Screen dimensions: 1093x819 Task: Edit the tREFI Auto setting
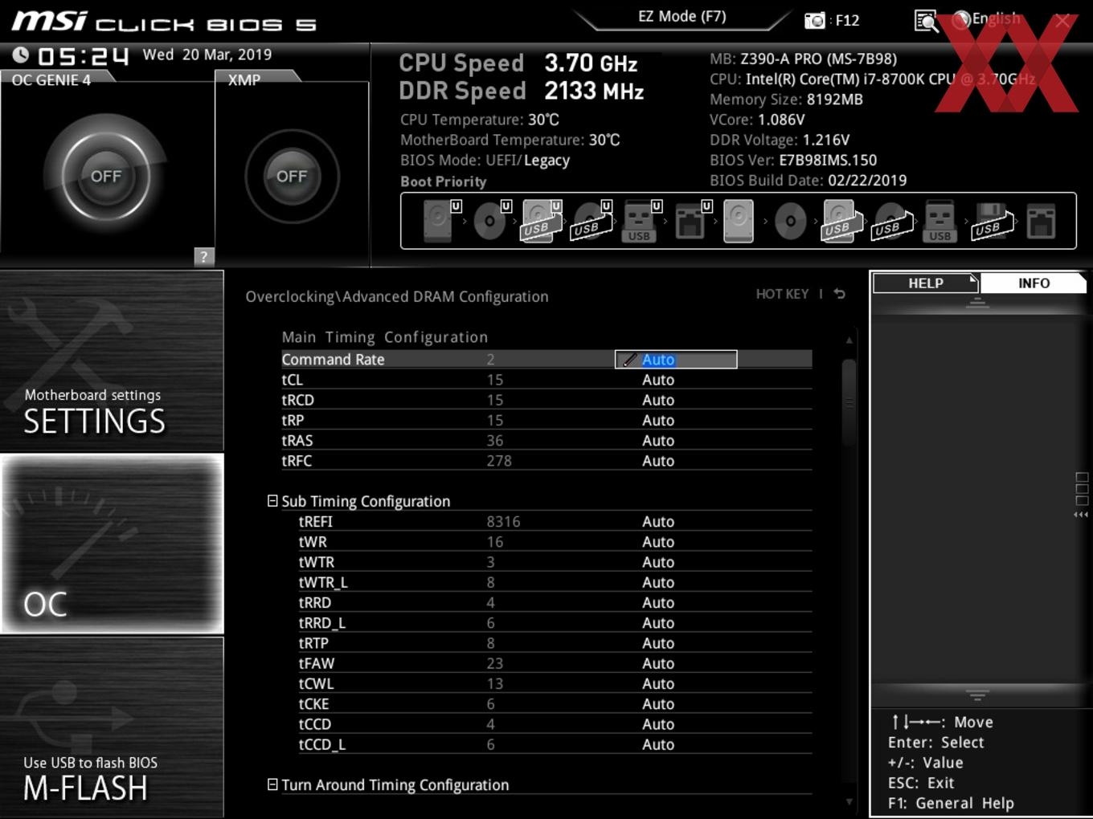pyautogui.click(x=658, y=521)
